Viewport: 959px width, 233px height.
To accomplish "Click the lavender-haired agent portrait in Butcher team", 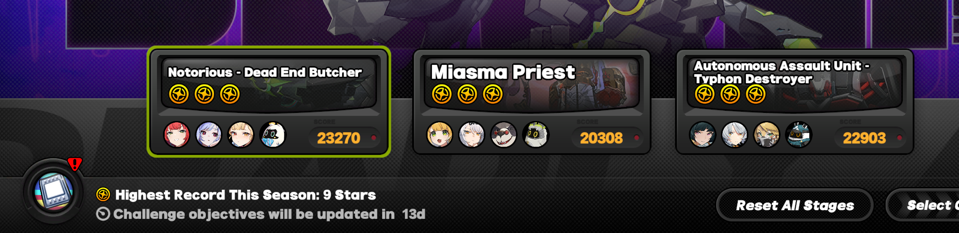I will [209, 135].
